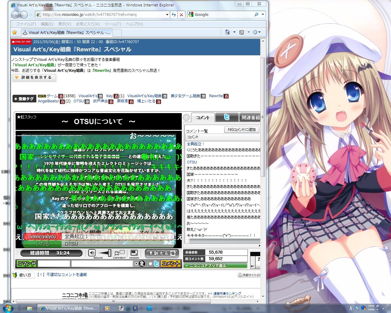
Task: Open a new blank browser tab
Action: pos(117,32)
